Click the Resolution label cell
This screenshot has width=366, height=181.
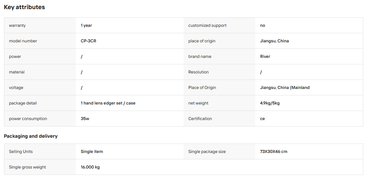(219, 72)
